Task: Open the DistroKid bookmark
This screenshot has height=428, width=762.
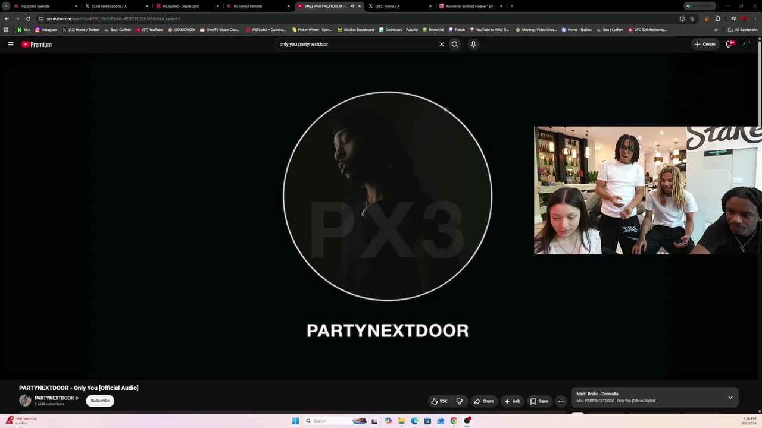Action: (433, 30)
